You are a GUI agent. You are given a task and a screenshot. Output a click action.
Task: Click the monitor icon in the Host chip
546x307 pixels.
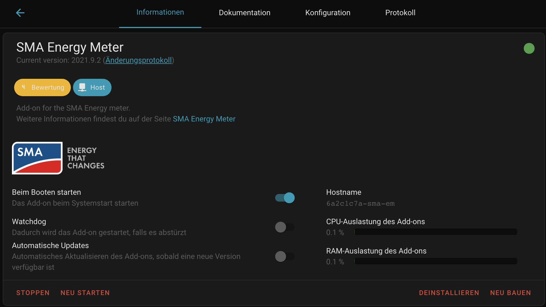(x=82, y=87)
